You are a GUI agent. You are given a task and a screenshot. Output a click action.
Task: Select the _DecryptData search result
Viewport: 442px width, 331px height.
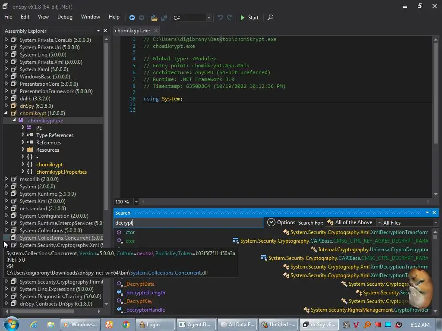(x=140, y=284)
